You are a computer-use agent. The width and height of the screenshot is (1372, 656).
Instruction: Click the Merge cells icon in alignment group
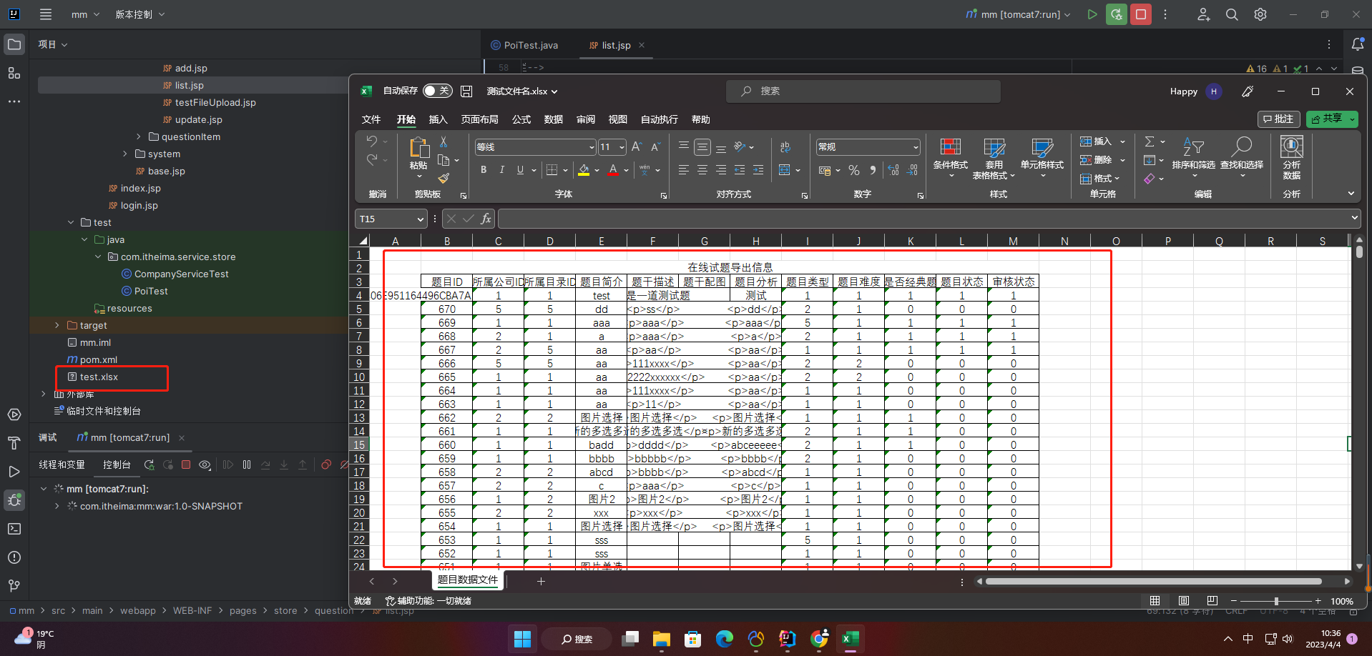pyautogui.click(x=785, y=169)
